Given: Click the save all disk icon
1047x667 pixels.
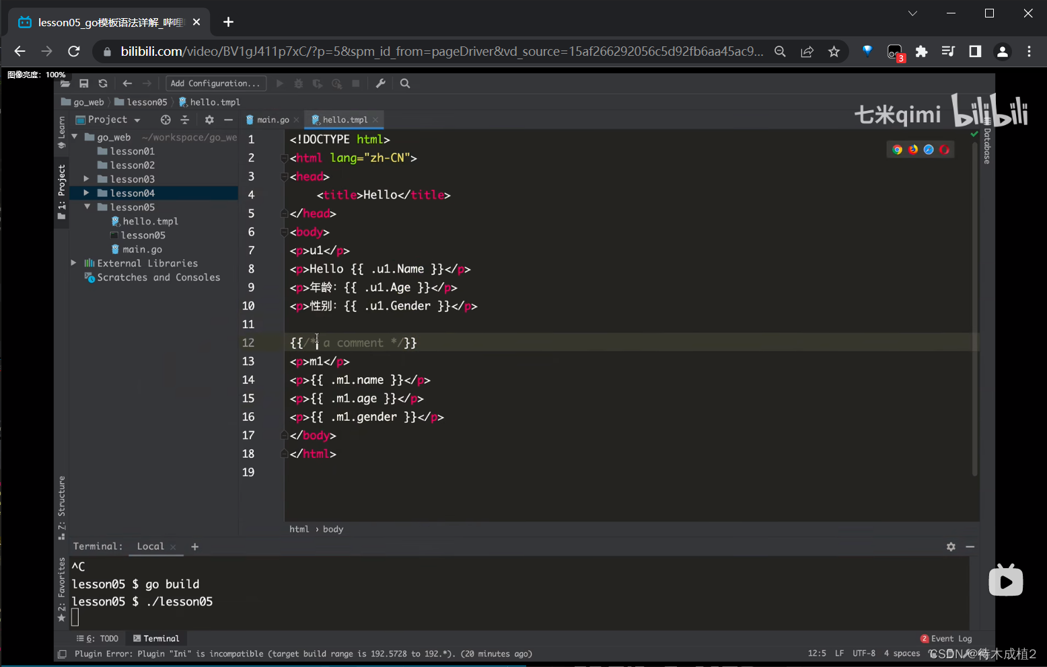Looking at the screenshot, I should [x=84, y=83].
